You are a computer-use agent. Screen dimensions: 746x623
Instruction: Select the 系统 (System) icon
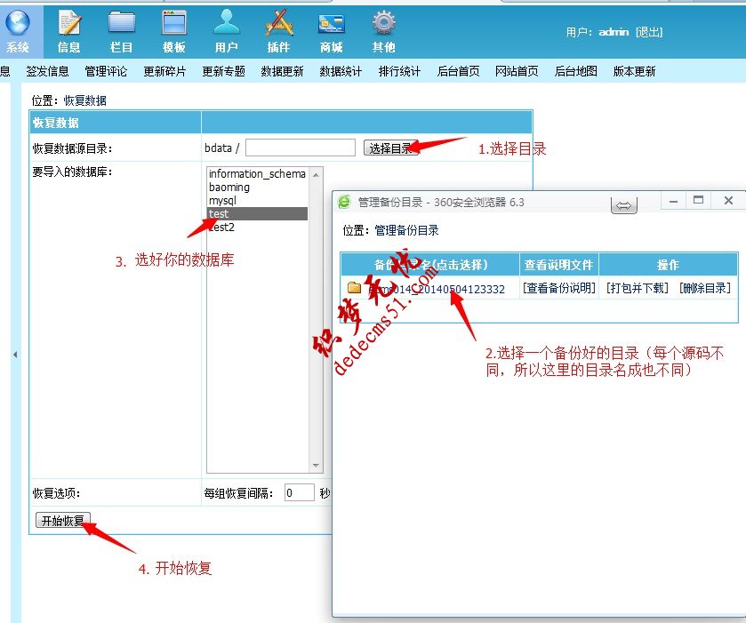(20, 27)
